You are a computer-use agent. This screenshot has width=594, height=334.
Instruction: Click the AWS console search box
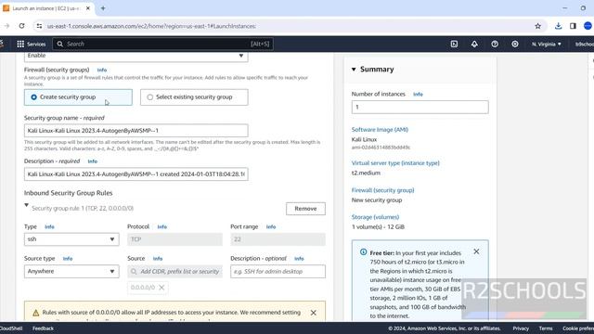[x=163, y=44]
